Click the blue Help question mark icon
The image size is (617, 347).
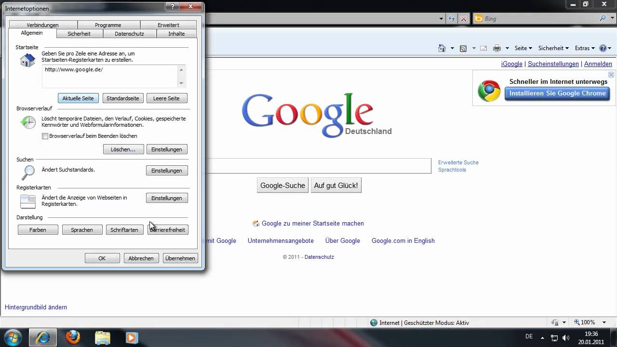click(603, 48)
